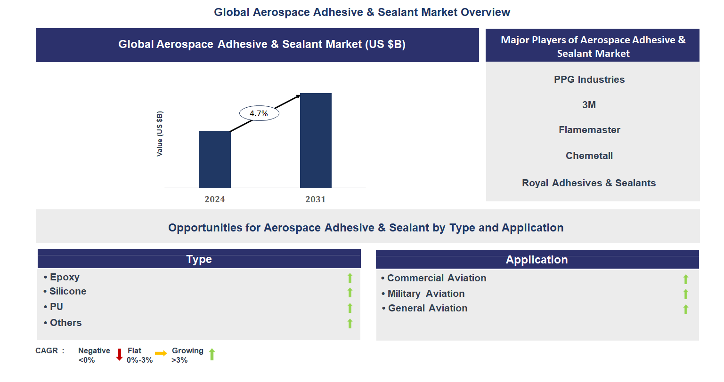
Task: Click the Major Players section title bar
Action: coord(592,47)
